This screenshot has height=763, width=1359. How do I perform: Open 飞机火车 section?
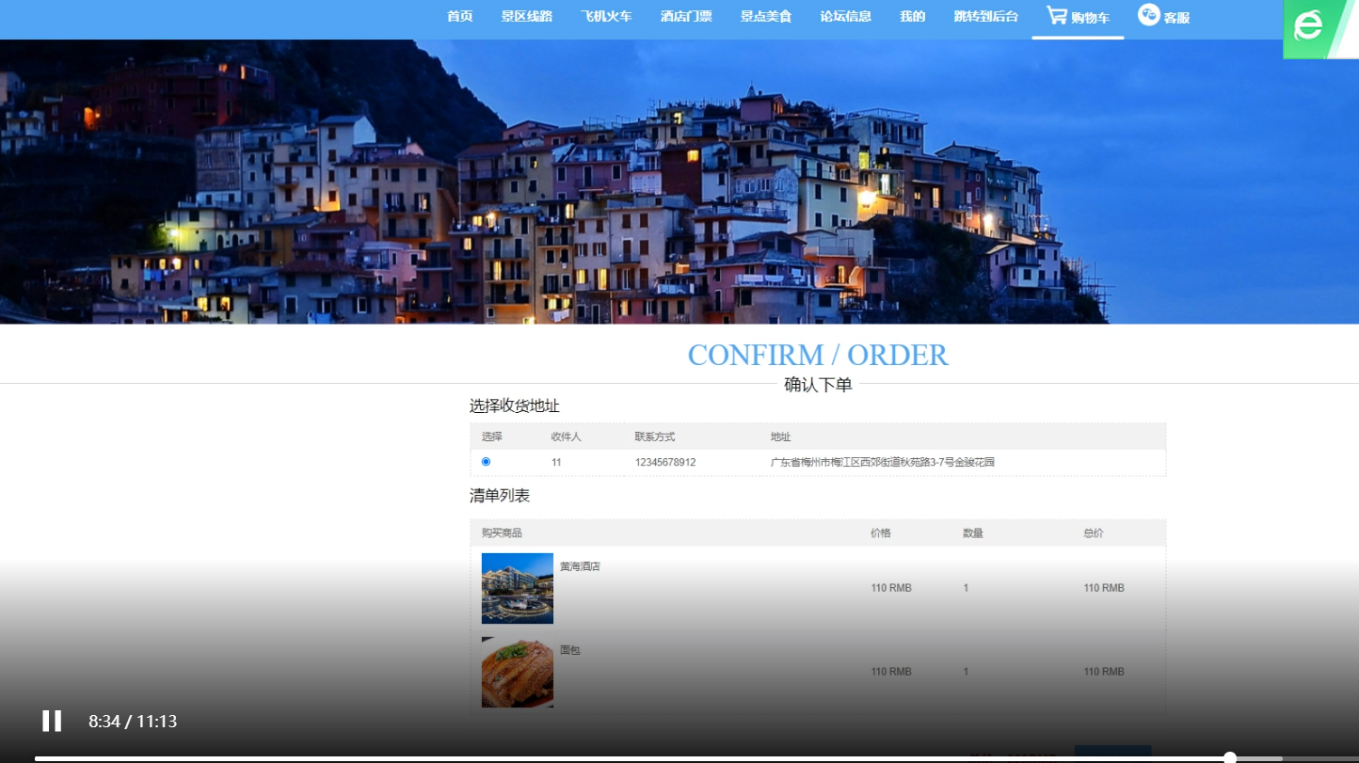(606, 17)
